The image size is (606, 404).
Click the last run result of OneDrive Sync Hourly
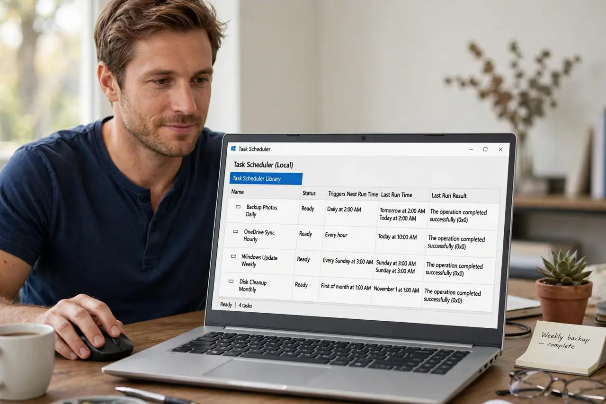(x=456, y=243)
